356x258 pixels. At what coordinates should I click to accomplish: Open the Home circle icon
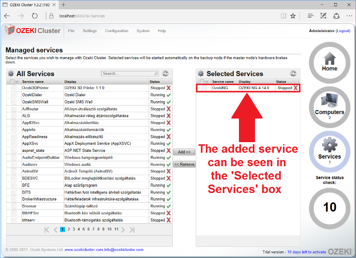(329, 62)
